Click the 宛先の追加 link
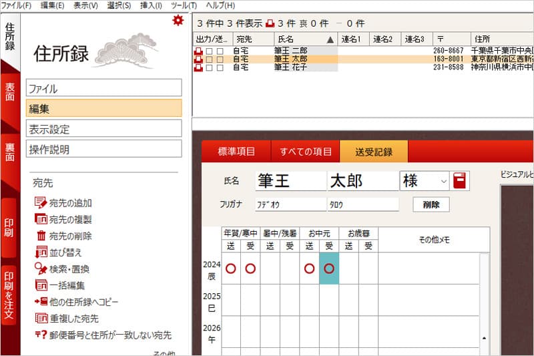534x356 pixels. pyautogui.click(x=71, y=203)
